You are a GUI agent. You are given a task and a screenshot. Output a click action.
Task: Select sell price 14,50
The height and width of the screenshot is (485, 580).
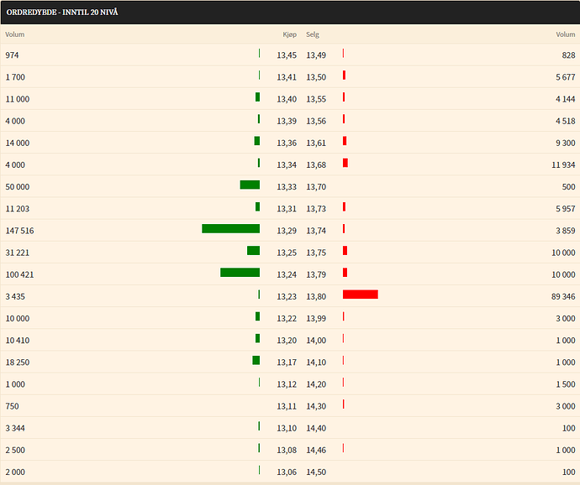(x=316, y=472)
